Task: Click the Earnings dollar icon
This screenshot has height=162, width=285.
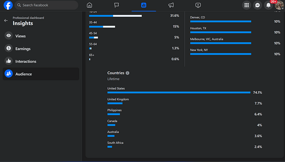Action: coord(9,48)
